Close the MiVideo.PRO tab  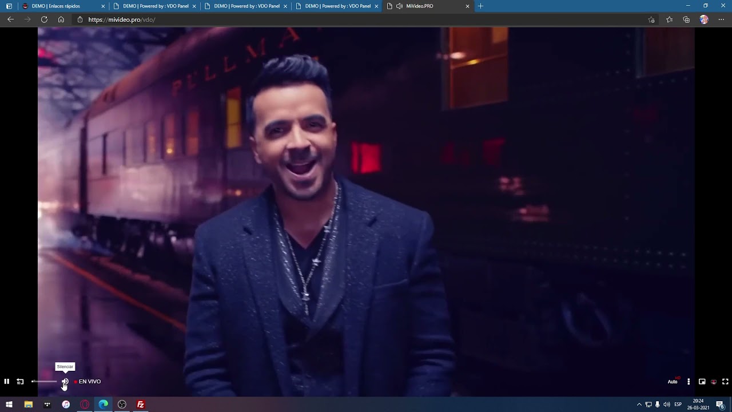point(467,6)
